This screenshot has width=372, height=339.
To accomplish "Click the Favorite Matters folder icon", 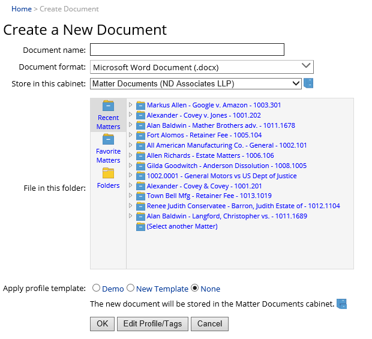I will coord(108,140).
